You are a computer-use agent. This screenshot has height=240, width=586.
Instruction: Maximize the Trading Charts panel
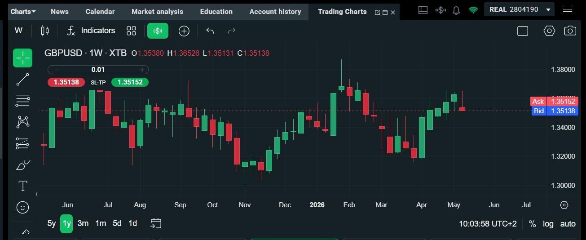(385, 13)
